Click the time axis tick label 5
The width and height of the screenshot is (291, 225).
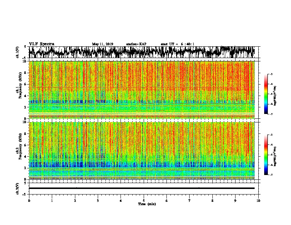pyautogui.click(x=144, y=201)
